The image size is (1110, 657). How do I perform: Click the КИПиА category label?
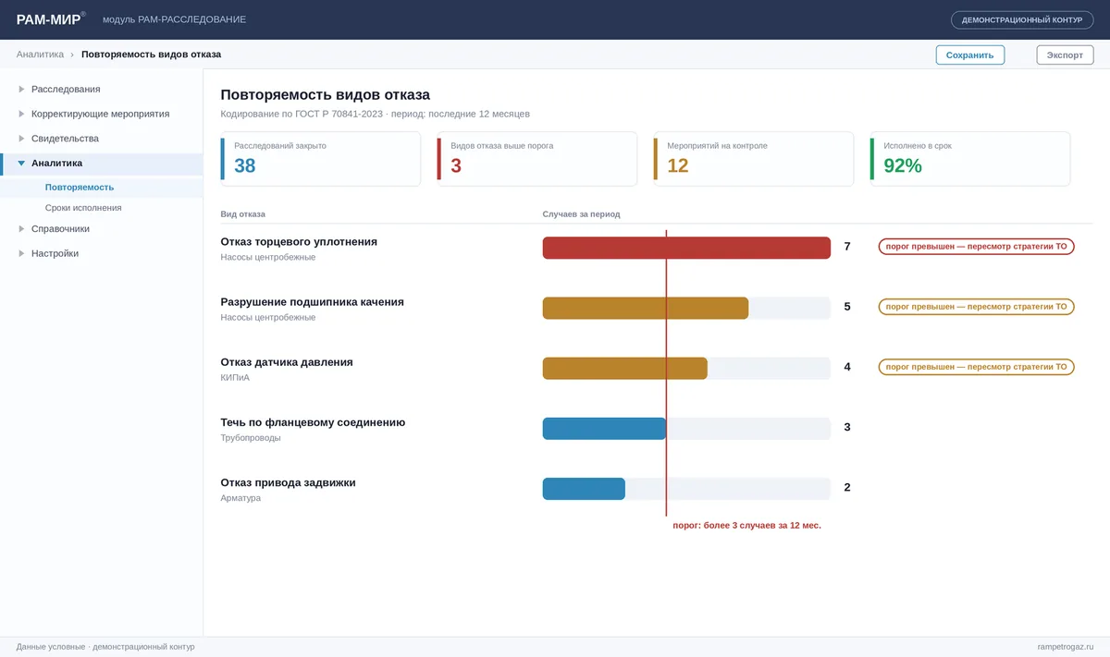coord(235,378)
